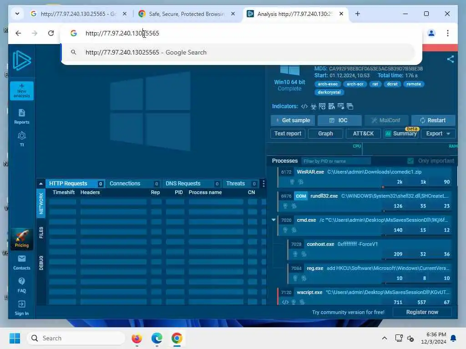Select the darkcrystal tag

point(329,92)
